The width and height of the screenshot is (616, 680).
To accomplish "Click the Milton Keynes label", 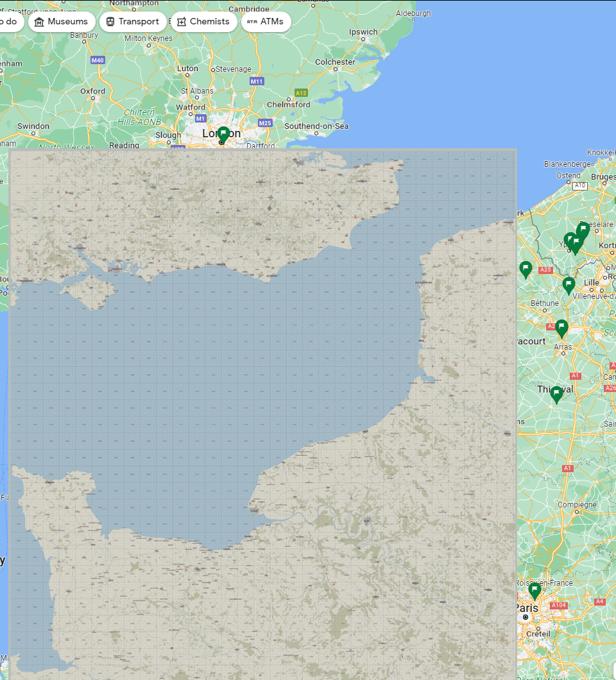I will pos(148,38).
